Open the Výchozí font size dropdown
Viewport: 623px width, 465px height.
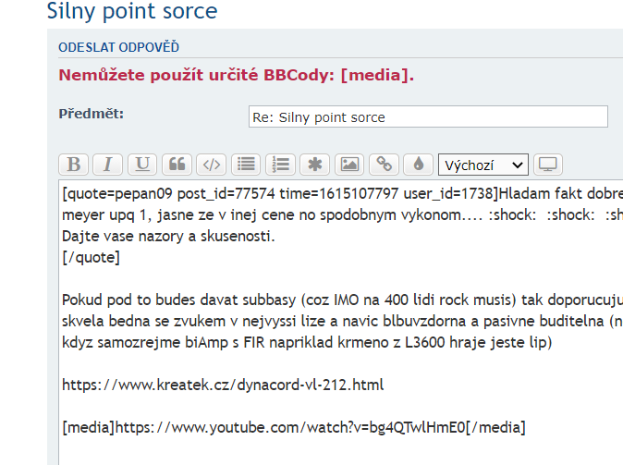click(x=483, y=165)
